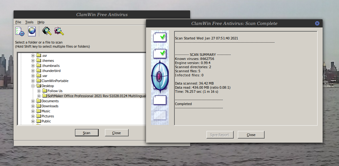The height and width of the screenshot is (166, 339).
Task: Expand the .thunderbird folder node
Action: [33, 71]
